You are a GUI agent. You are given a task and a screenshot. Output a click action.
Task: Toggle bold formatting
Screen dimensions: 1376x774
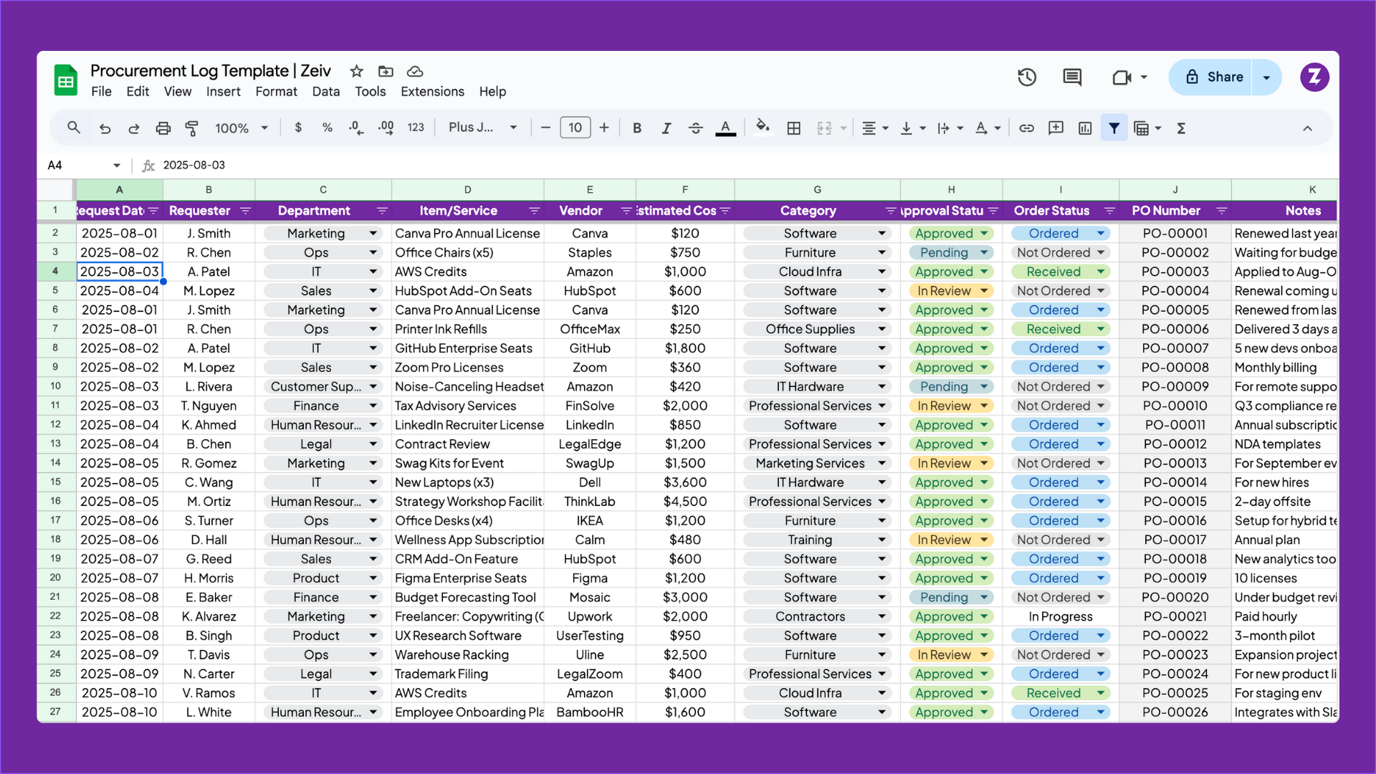coord(636,128)
